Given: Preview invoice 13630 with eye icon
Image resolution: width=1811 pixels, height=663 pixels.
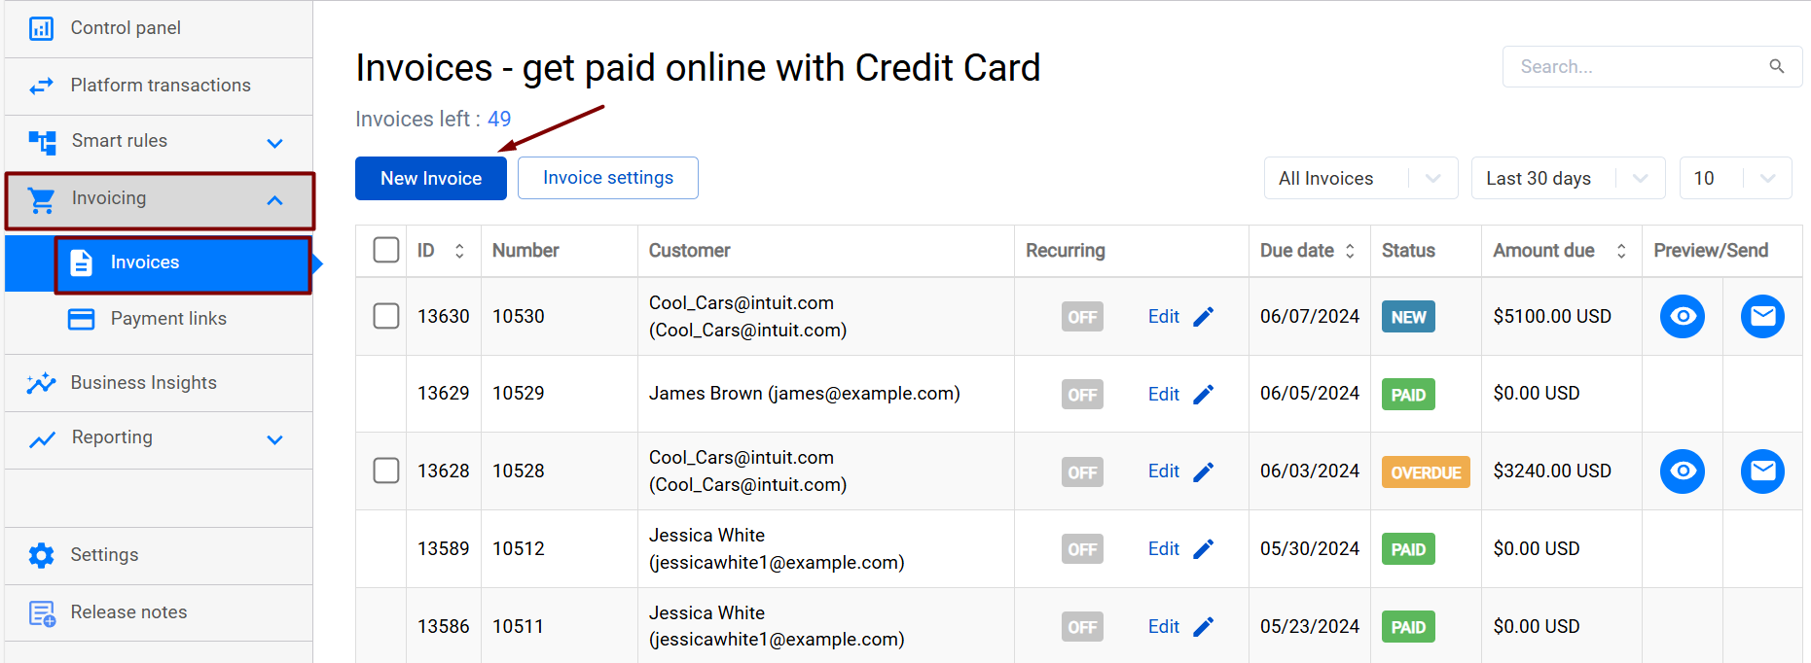Looking at the screenshot, I should click(1683, 316).
